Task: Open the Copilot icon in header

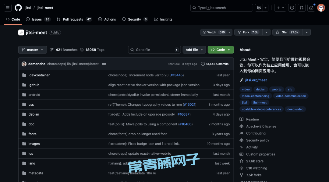Action: [x=259, y=8]
